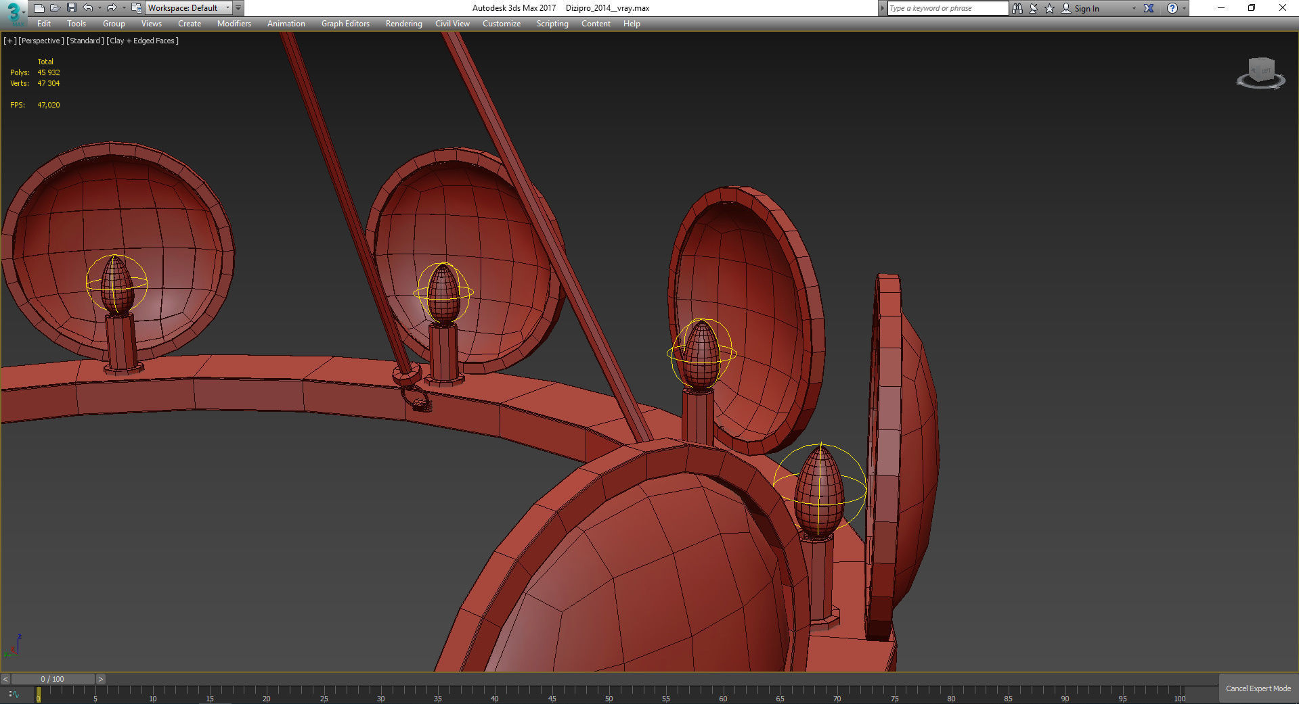Open the [Clay + Edged Faces] shading menu

pyautogui.click(x=143, y=41)
